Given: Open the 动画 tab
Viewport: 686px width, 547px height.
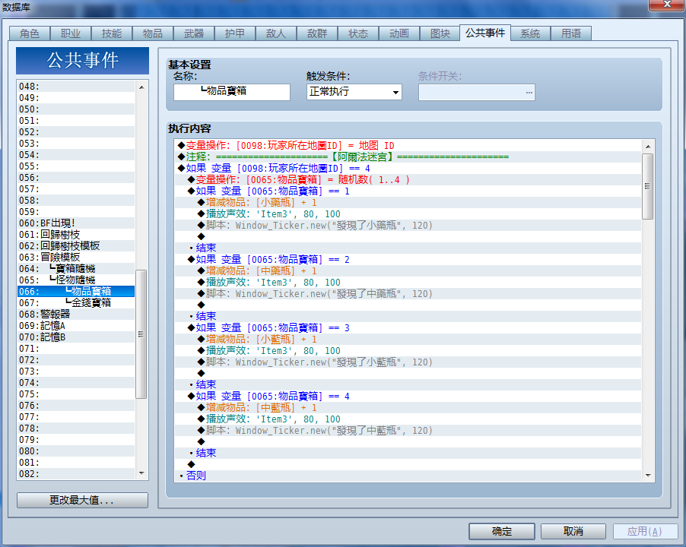Looking at the screenshot, I should pyautogui.click(x=399, y=33).
